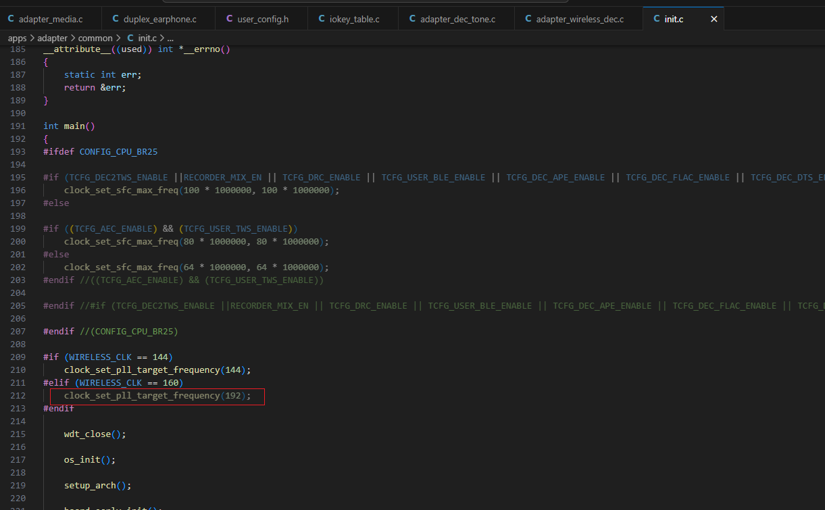This screenshot has height=510, width=825.
Task: Click the "wdt_close();" call
Action: click(95, 434)
